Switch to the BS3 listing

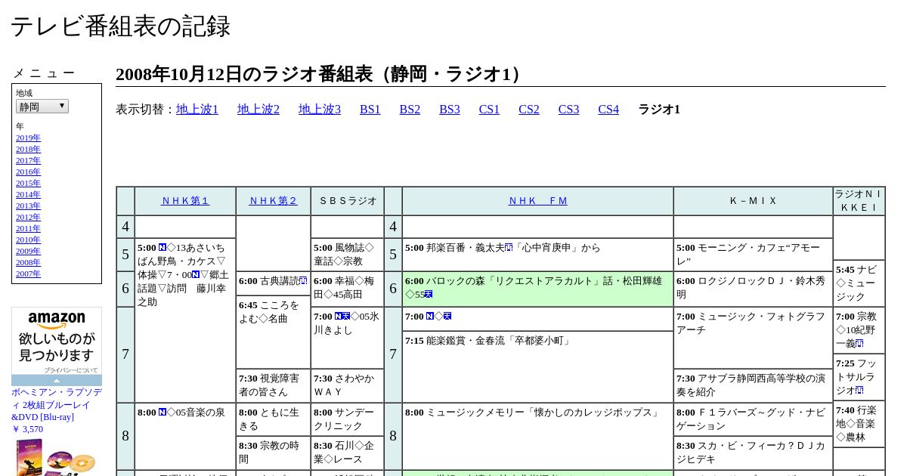click(450, 110)
